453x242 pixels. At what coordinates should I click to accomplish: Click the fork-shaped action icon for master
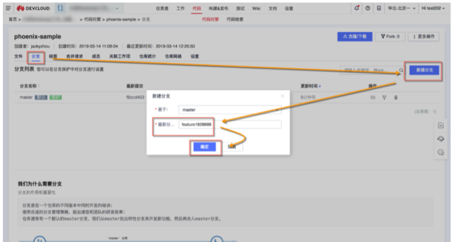tap(385, 98)
